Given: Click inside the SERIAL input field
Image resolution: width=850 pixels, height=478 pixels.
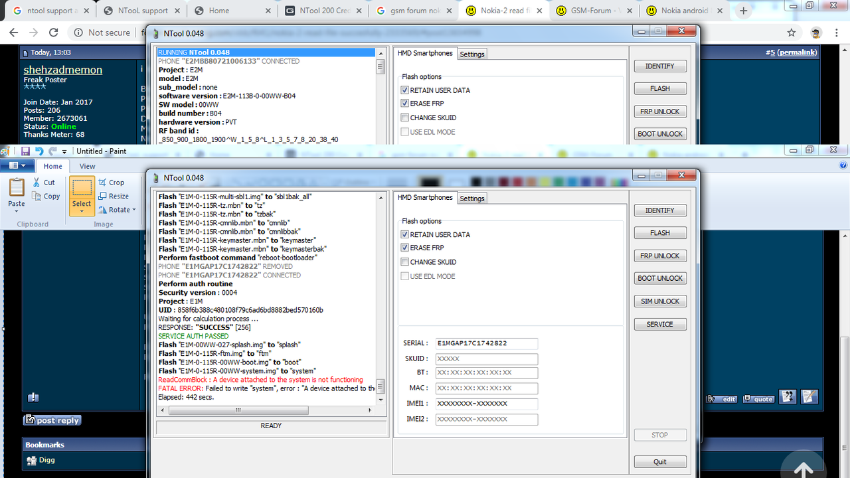Looking at the screenshot, I should [486, 343].
